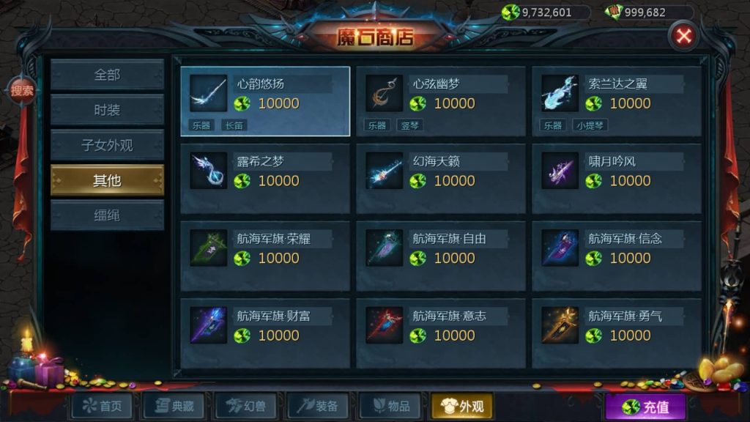
Task: Click the 幻海天籁 item icon
Action: (x=384, y=171)
